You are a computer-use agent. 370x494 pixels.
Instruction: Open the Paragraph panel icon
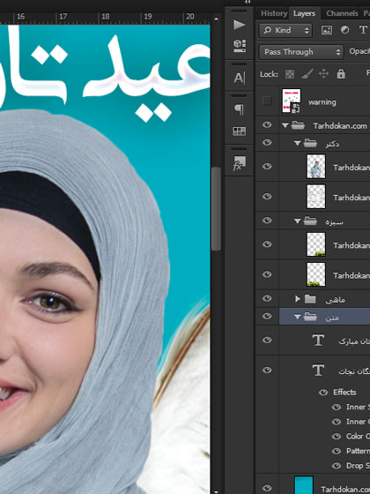click(x=239, y=109)
